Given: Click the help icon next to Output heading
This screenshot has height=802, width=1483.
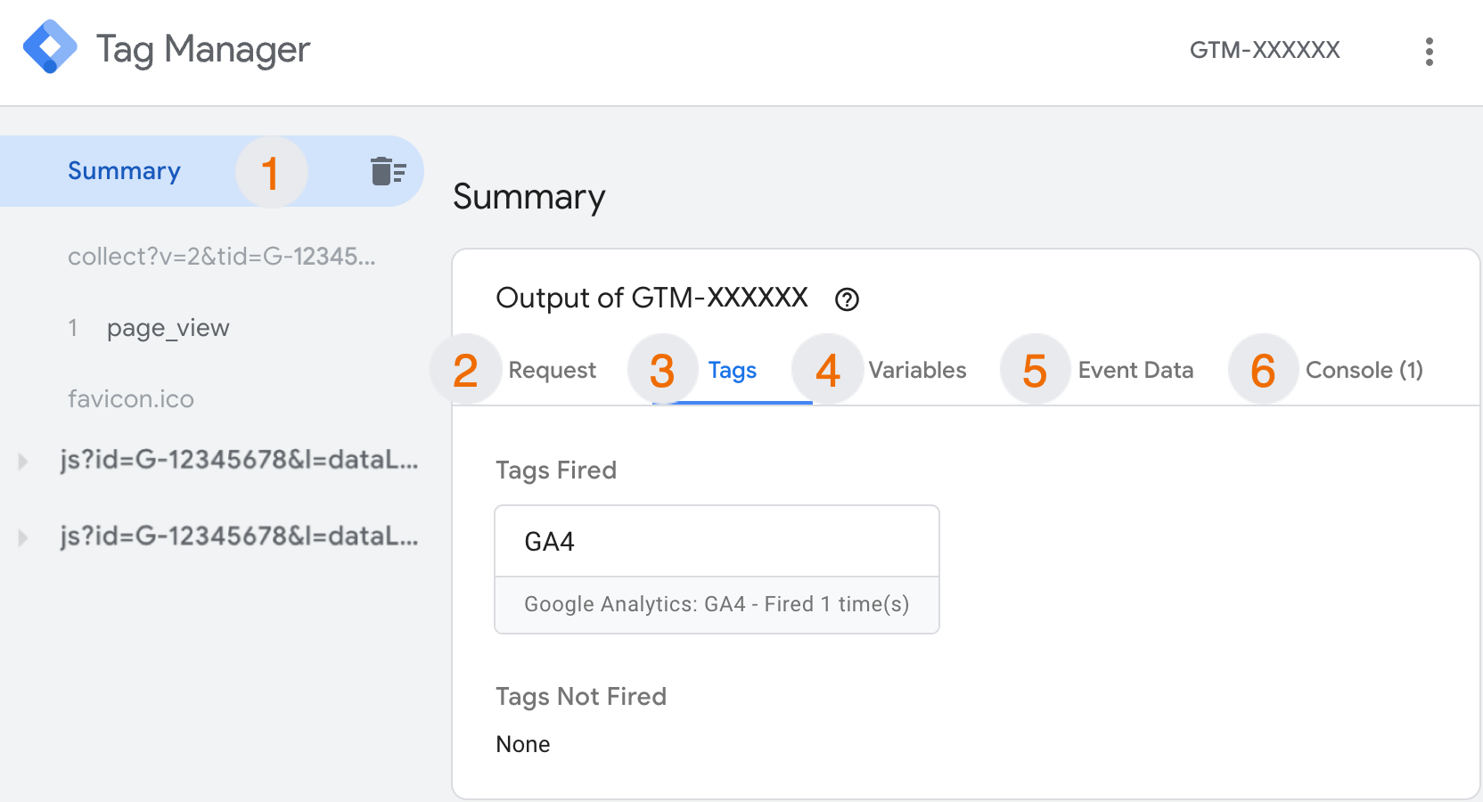Looking at the screenshot, I should 848,299.
